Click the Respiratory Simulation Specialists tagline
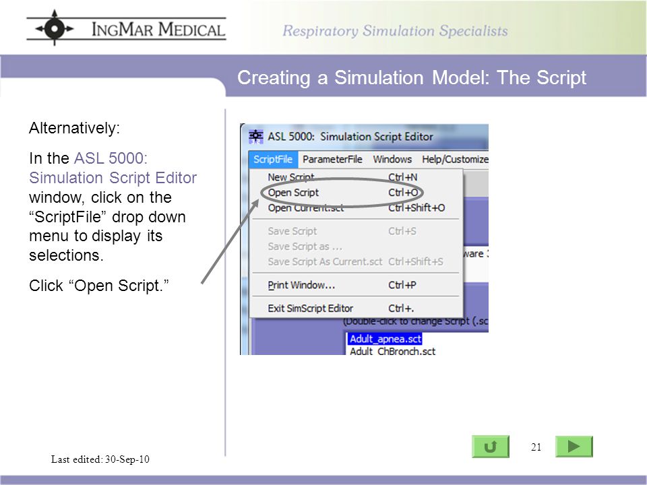The width and height of the screenshot is (647, 485). pos(395,31)
